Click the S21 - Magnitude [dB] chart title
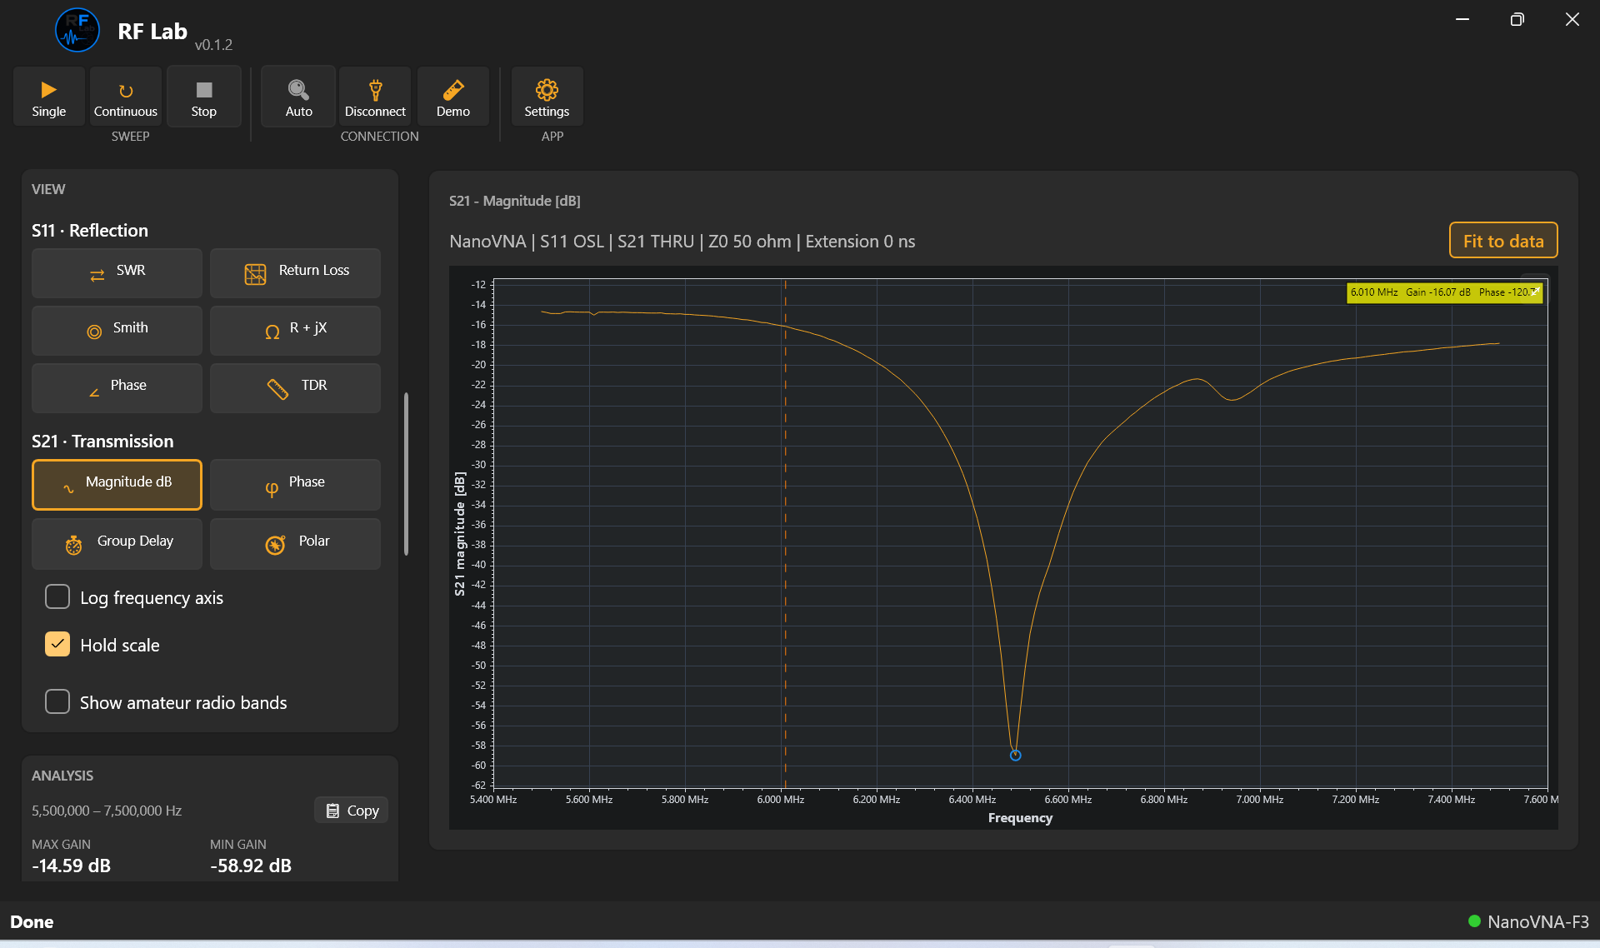This screenshot has height=948, width=1600. pos(514,201)
